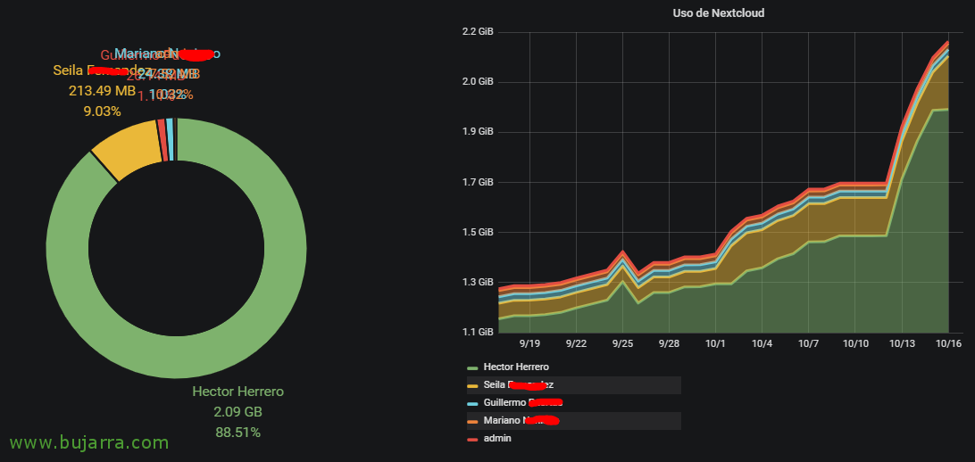
Task: Click the '2.09 GB' value label
Action: pyautogui.click(x=237, y=412)
